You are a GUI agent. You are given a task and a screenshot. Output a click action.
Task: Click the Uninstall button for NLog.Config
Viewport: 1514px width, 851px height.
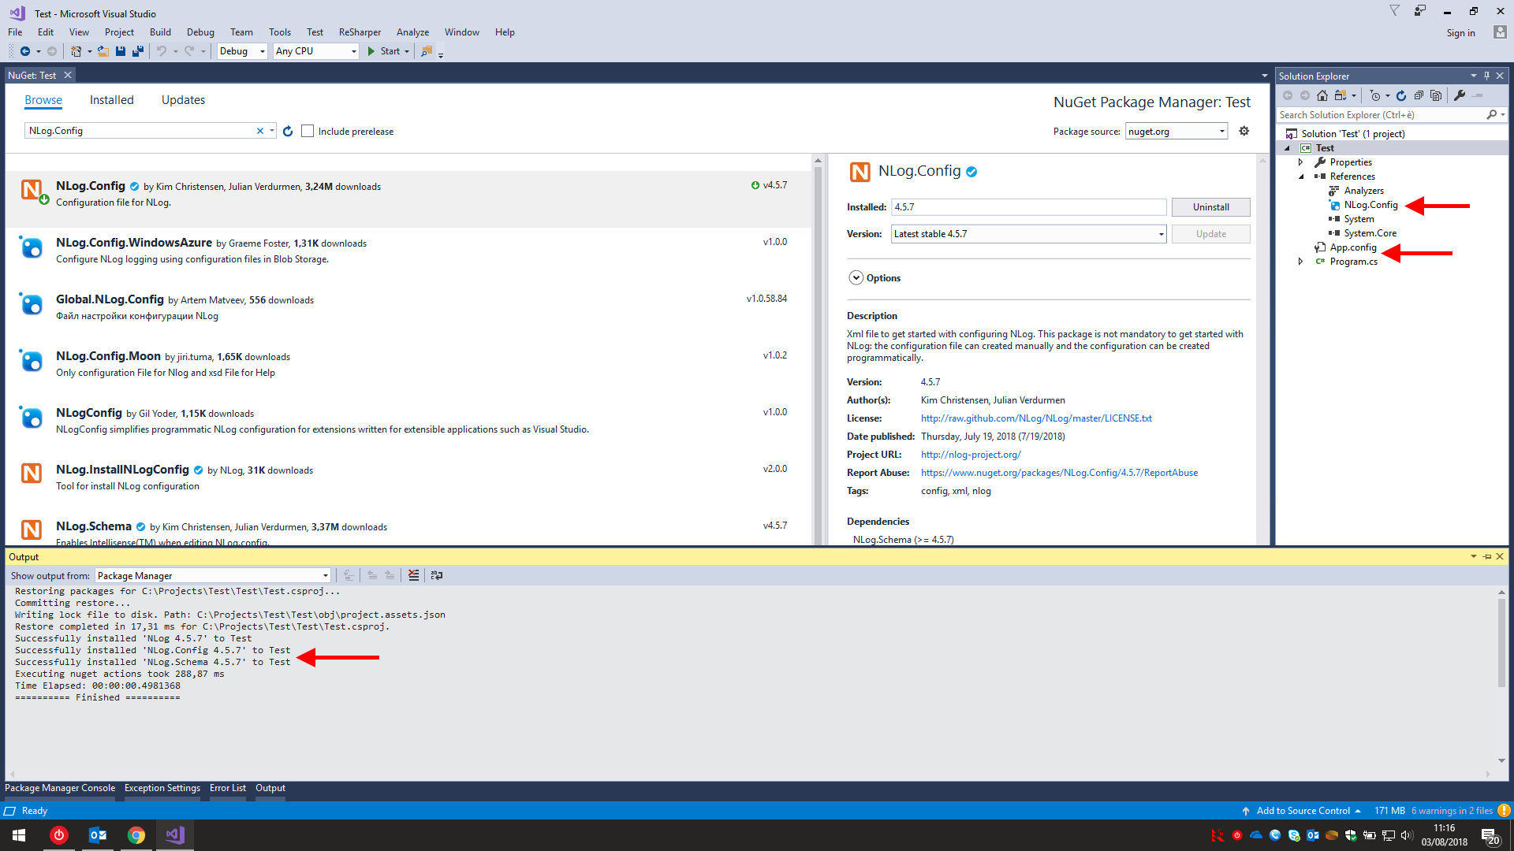click(x=1210, y=207)
